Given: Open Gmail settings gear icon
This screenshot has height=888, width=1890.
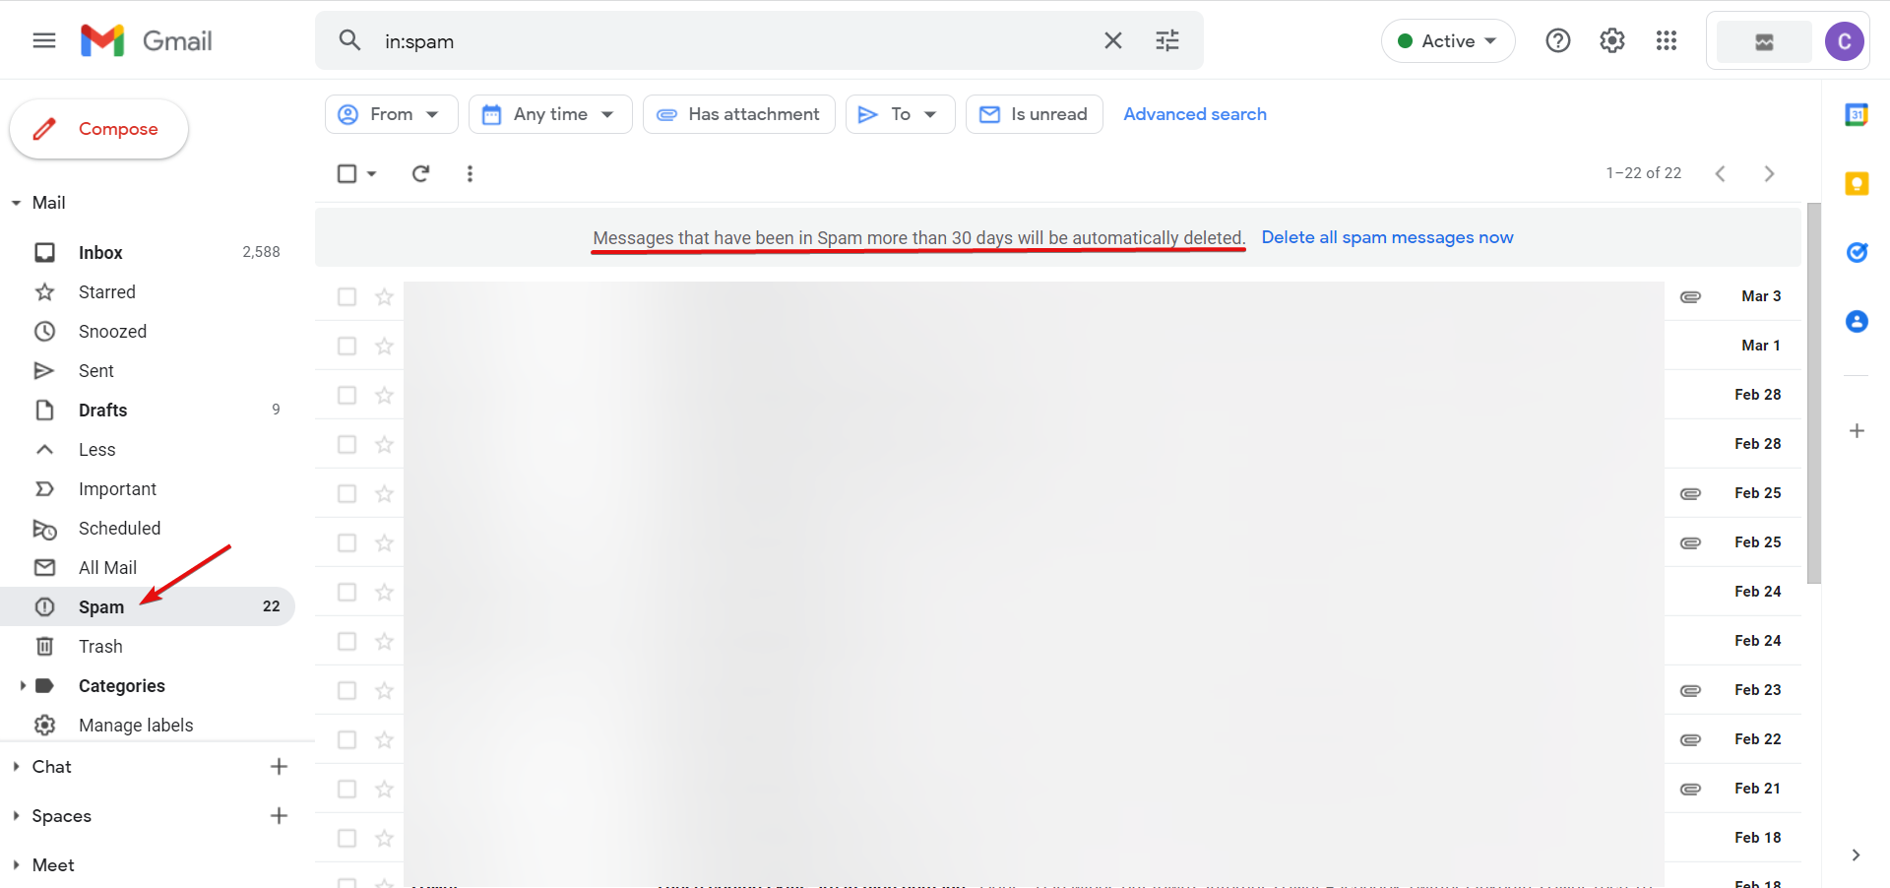Looking at the screenshot, I should (x=1611, y=40).
